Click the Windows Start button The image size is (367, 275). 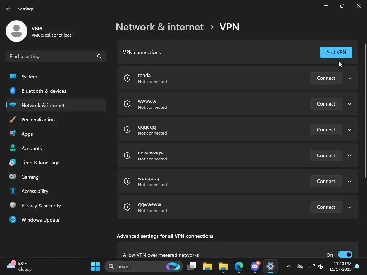click(95, 266)
